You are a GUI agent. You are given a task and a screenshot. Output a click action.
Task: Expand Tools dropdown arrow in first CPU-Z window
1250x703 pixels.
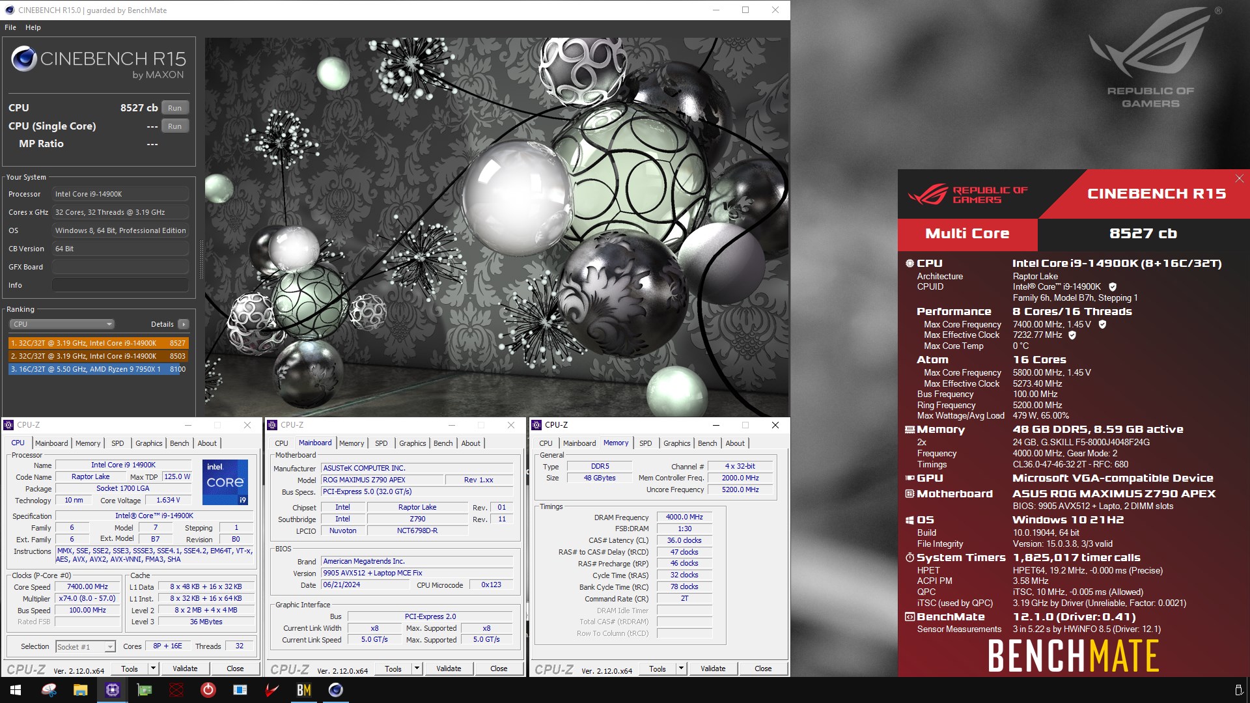153,669
